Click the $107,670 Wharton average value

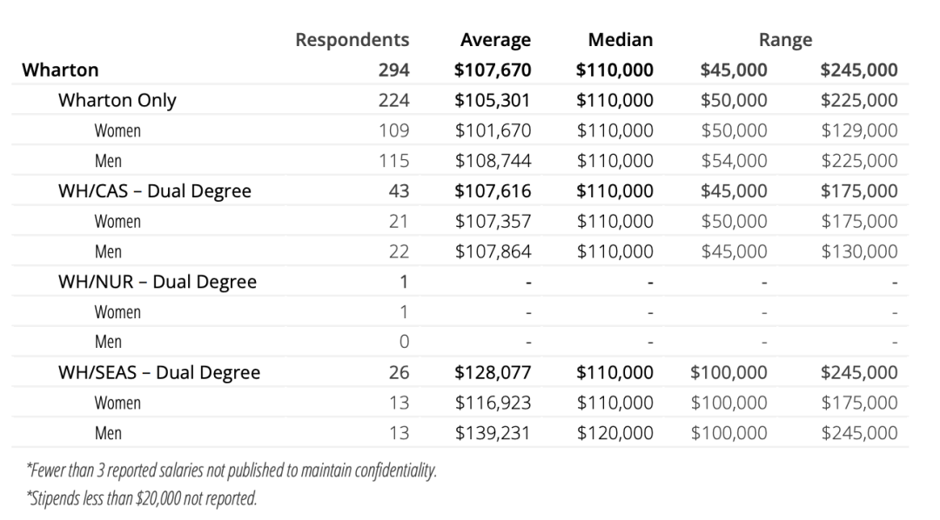(x=492, y=70)
